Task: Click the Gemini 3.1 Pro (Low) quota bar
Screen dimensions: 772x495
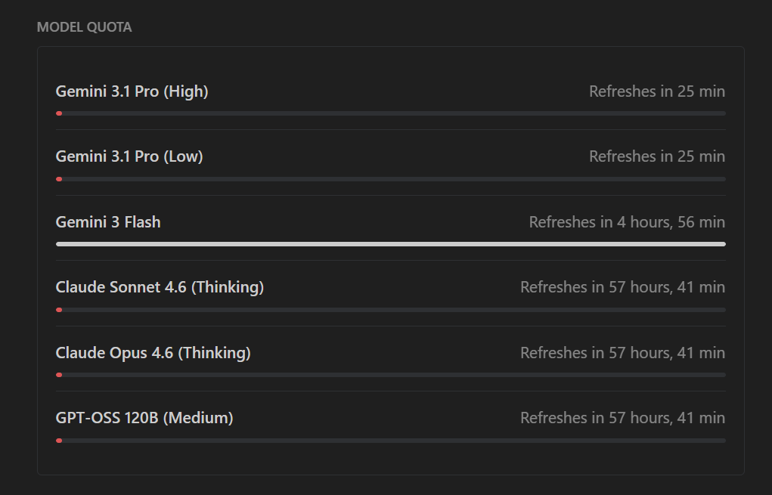Action: [390, 179]
